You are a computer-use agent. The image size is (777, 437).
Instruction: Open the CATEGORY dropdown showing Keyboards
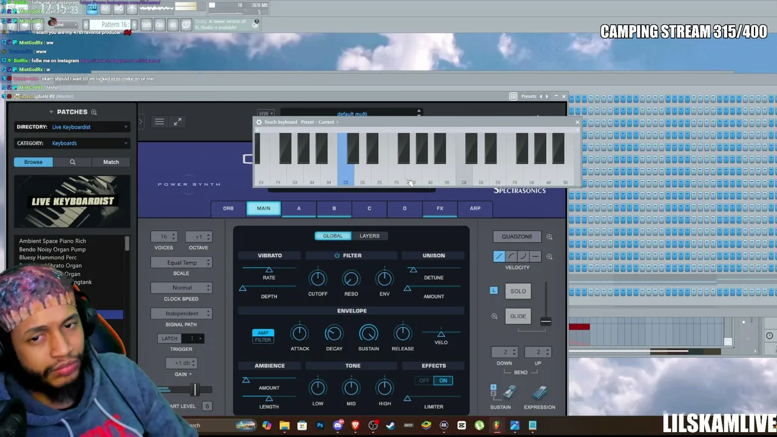point(89,143)
